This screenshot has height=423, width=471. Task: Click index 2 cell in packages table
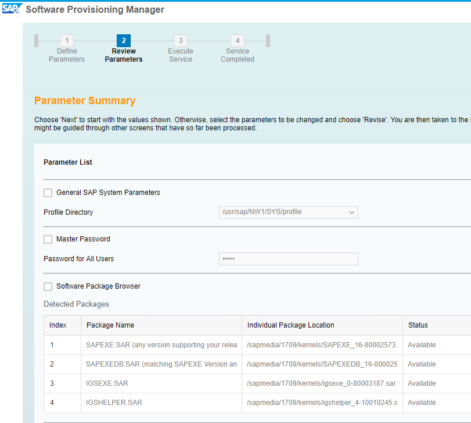point(63,364)
